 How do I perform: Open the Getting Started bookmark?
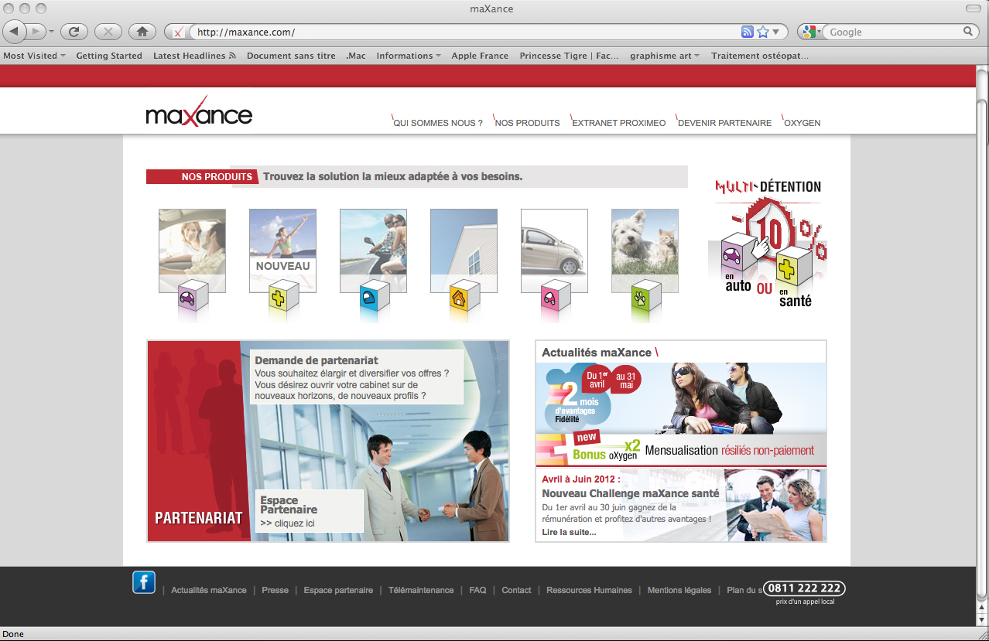[x=109, y=56]
